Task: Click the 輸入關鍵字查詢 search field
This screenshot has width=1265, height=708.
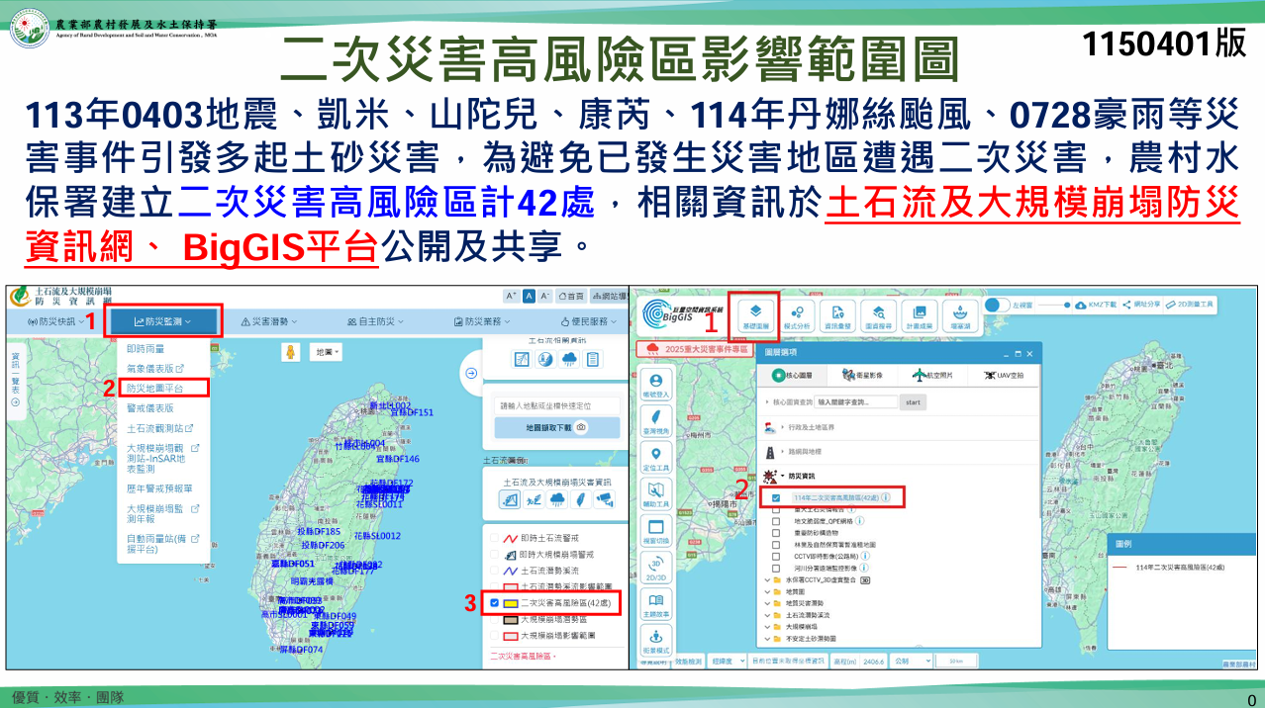Action: point(856,402)
